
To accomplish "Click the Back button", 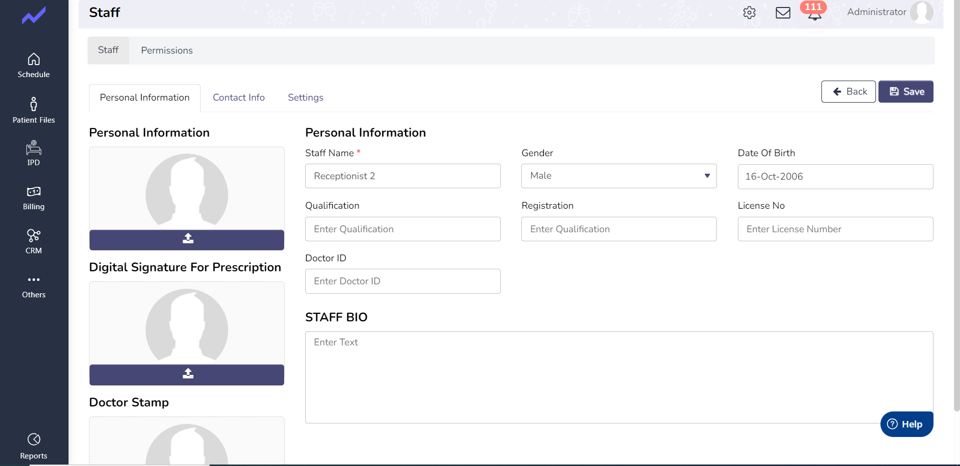I will click(x=848, y=92).
